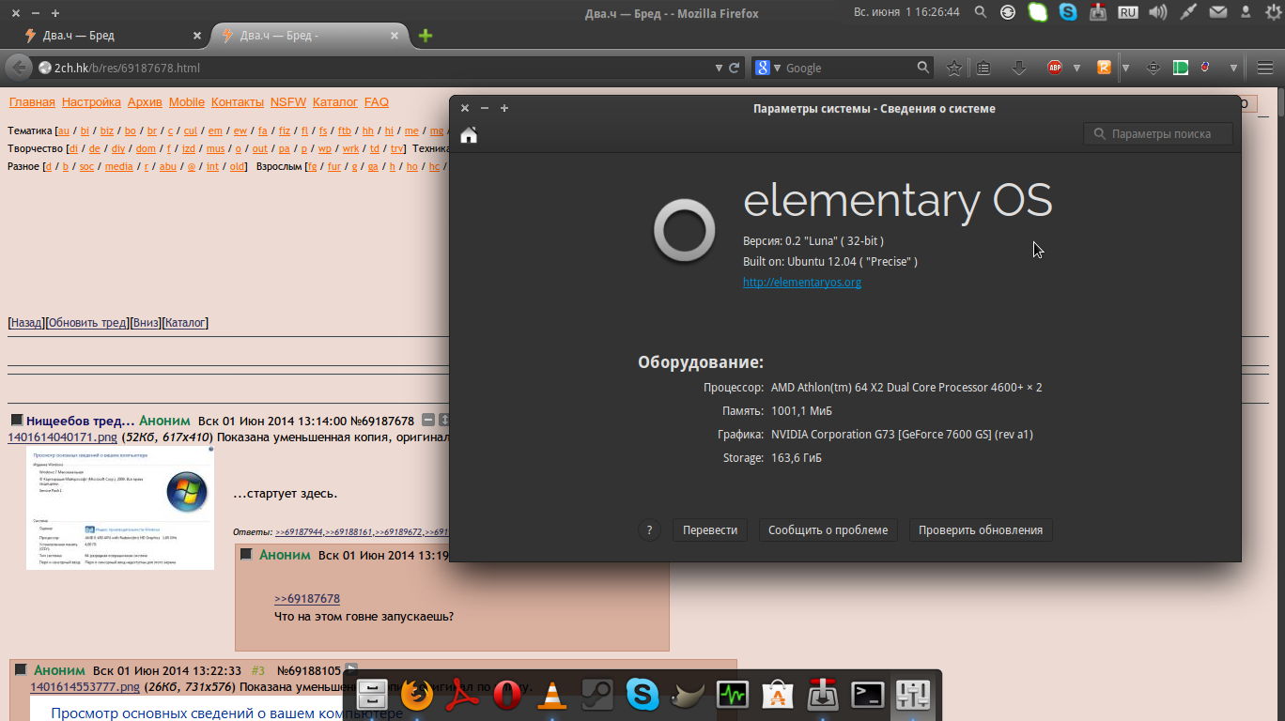The width and height of the screenshot is (1285, 721).
Task: Open the Архив menu link
Action: 145,102
